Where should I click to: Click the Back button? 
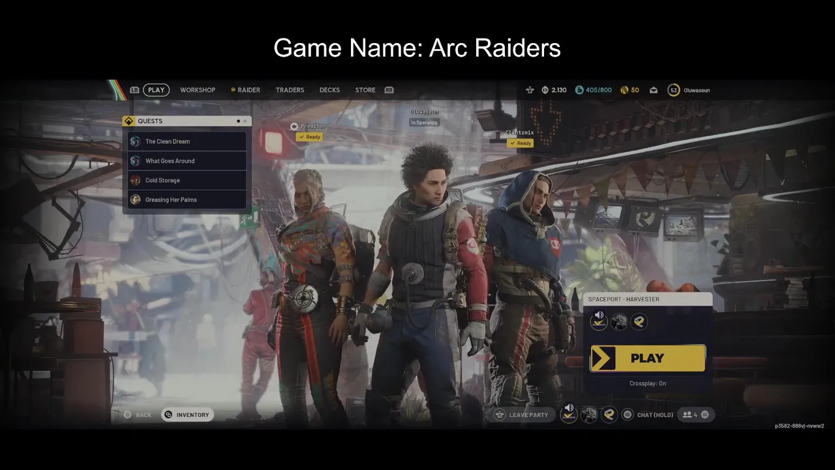point(138,415)
